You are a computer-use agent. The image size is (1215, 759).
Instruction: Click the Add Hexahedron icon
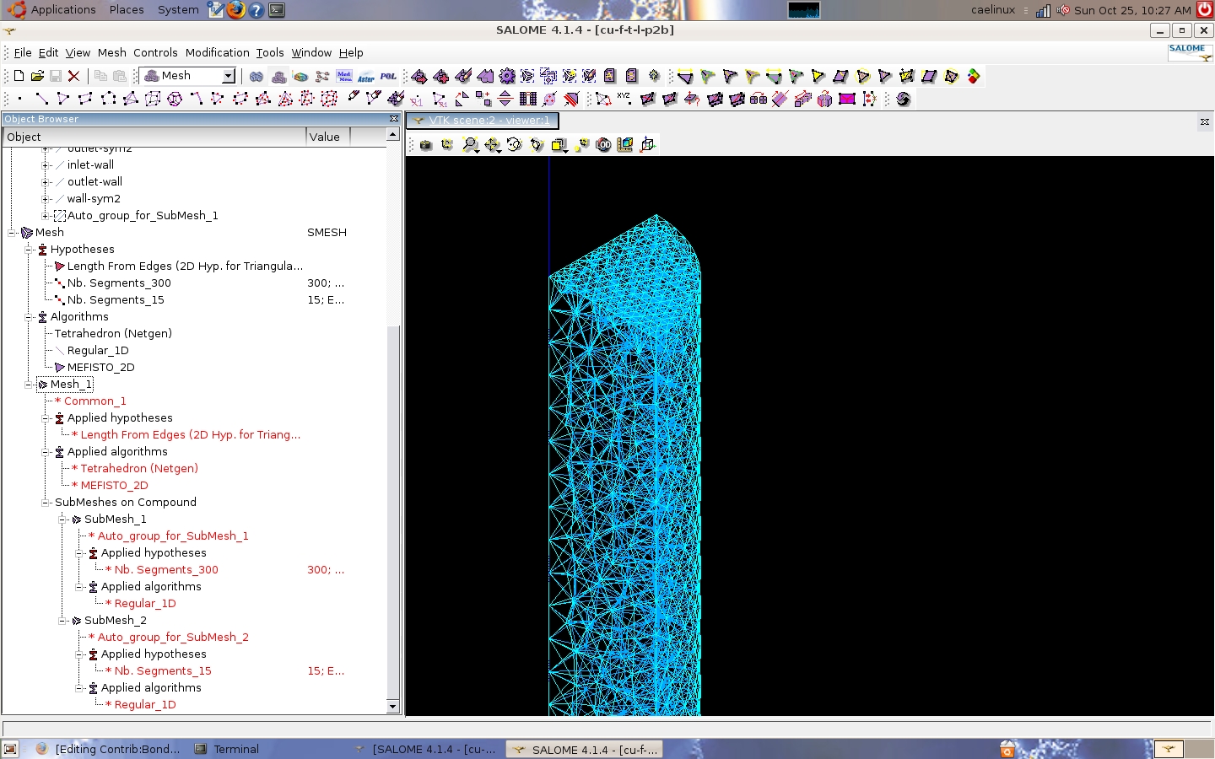tap(153, 99)
